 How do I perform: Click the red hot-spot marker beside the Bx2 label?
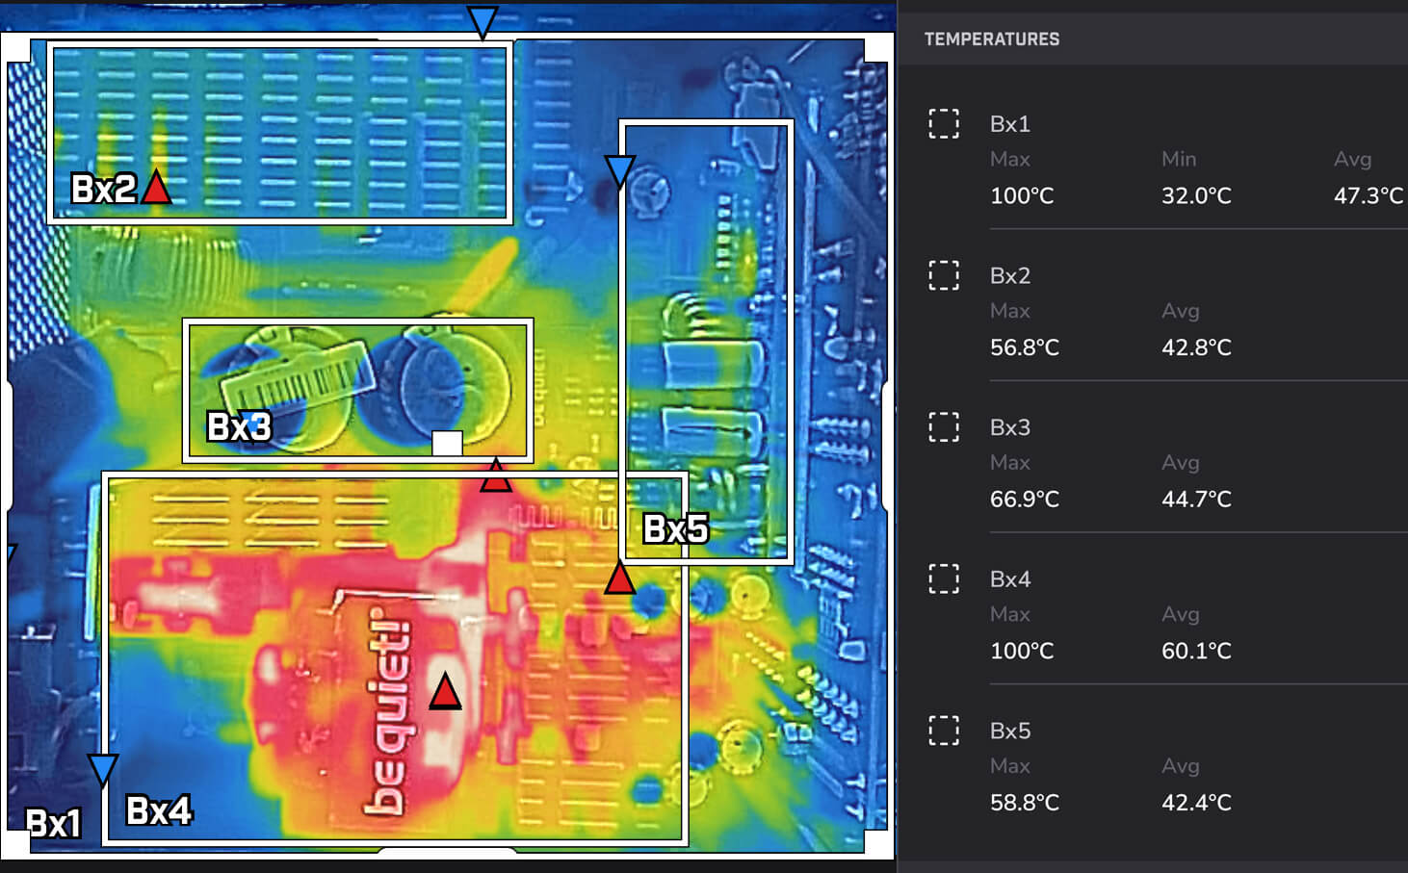point(156,188)
